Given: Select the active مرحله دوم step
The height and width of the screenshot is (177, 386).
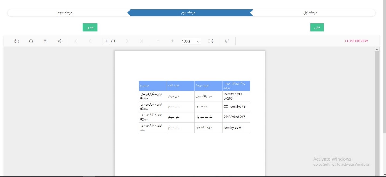Looking at the screenshot, I should tap(188, 13).
